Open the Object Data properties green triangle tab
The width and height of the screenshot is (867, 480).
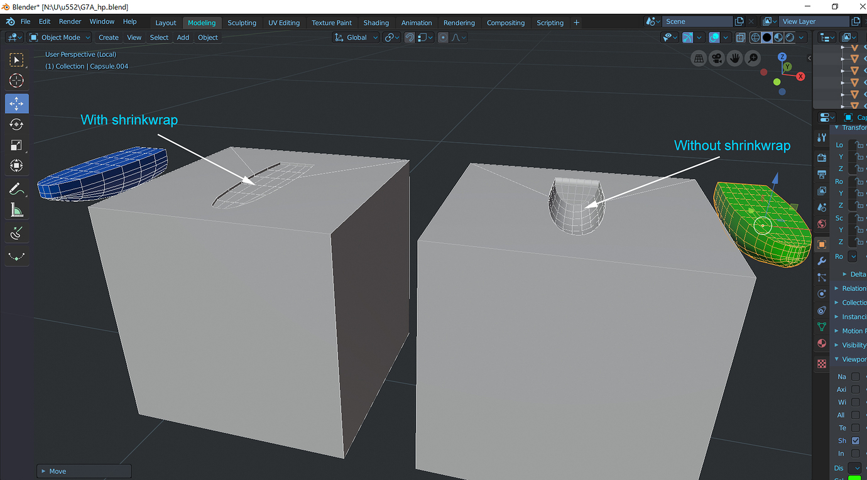[x=822, y=327]
